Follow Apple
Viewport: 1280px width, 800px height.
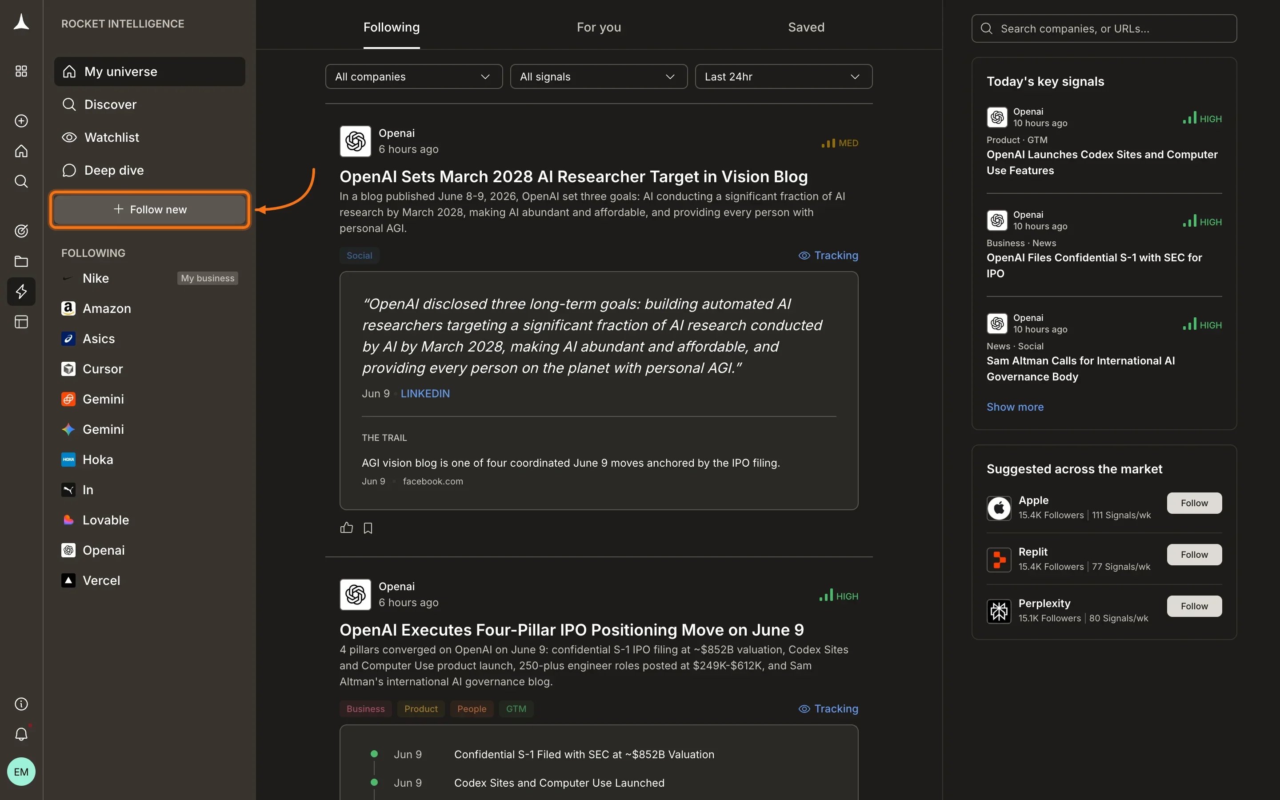[1194, 503]
